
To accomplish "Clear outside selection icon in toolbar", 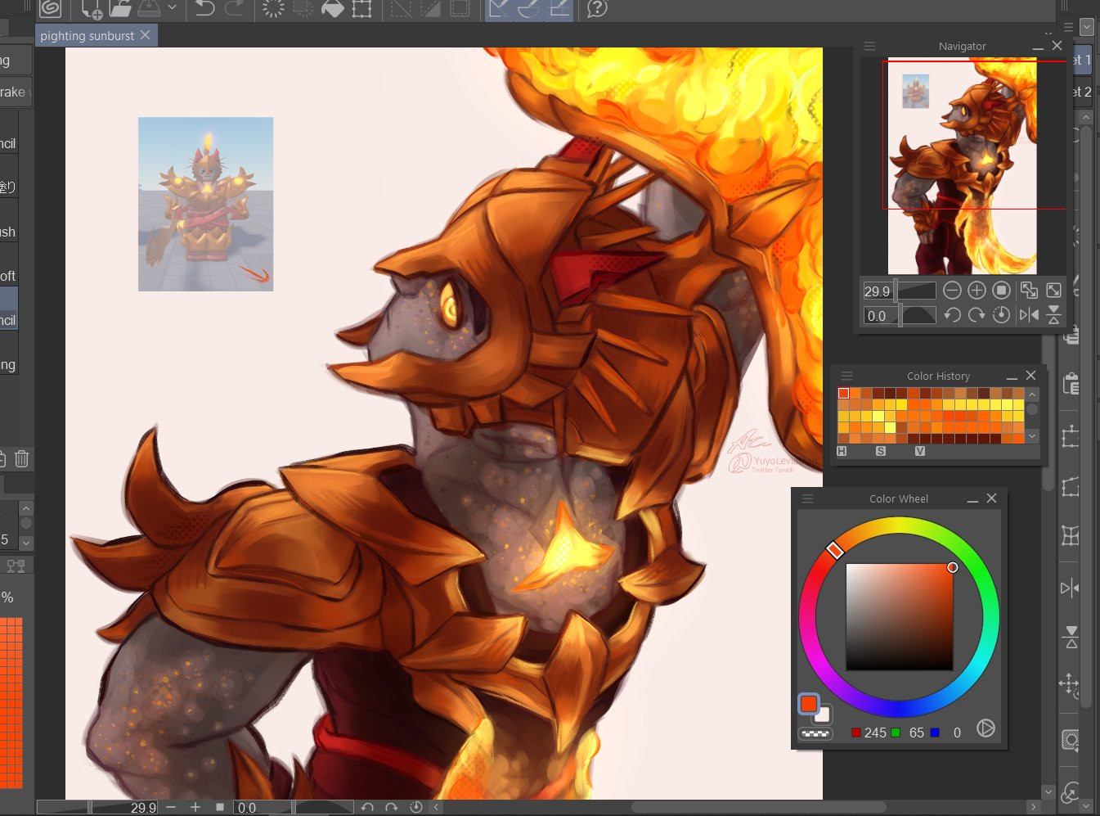I will coord(303,8).
